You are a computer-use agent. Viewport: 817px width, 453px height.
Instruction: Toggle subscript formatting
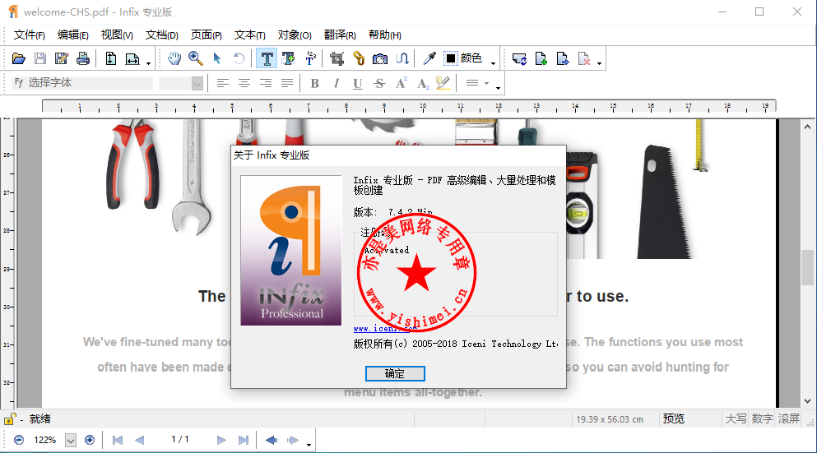pos(423,83)
